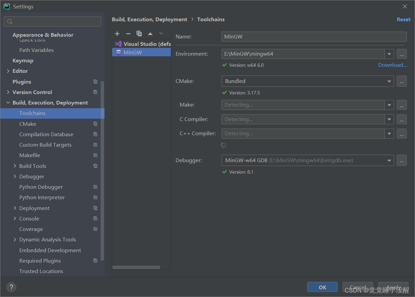Expand the Build Tools tree node
The height and width of the screenshot is (297, 415).
click(x=15, y=166)
